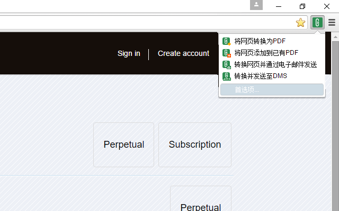Close the browser window

[327, 6]
